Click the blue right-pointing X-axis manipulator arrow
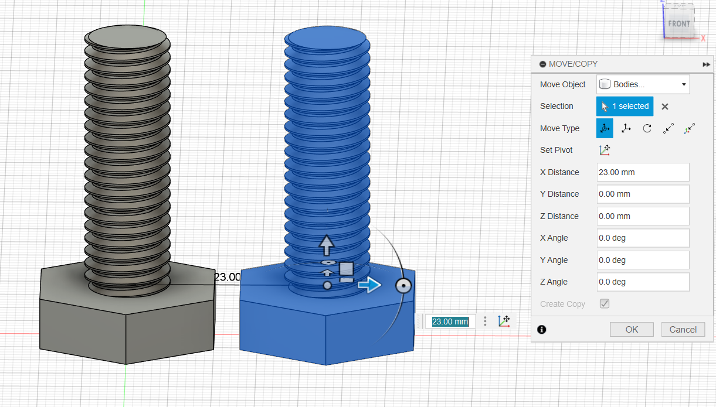The image size is (716, 407). click(x=369, y=285)
